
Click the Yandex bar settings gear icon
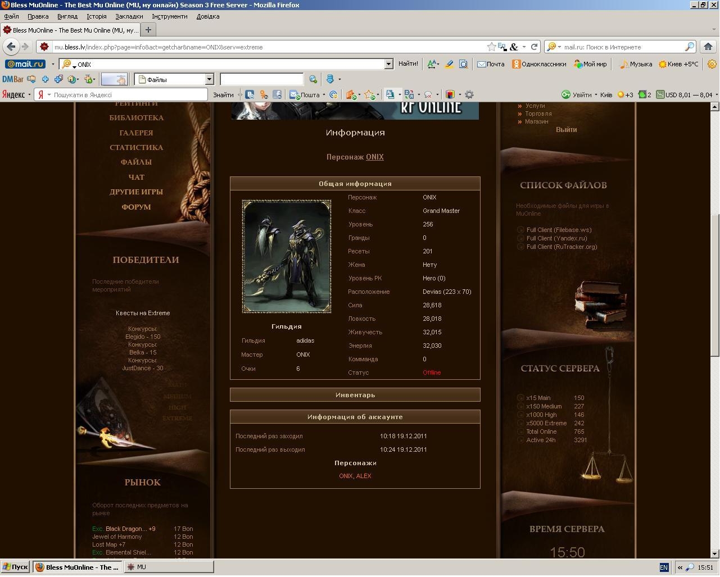point(469,95)
